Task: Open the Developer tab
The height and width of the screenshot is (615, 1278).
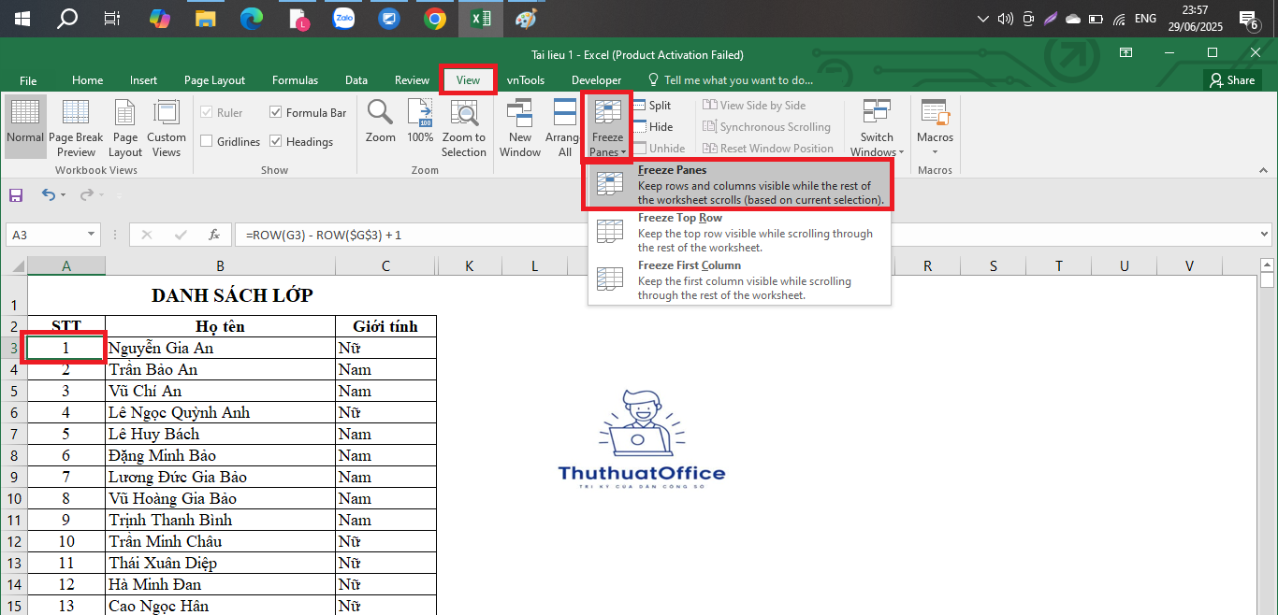Action: (596, 80)
